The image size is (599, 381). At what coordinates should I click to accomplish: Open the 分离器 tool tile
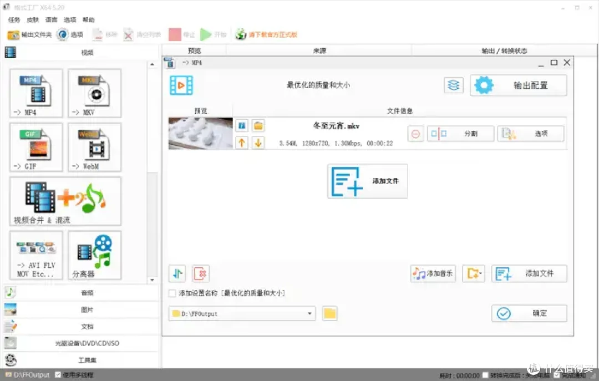(x=95, y=255)
